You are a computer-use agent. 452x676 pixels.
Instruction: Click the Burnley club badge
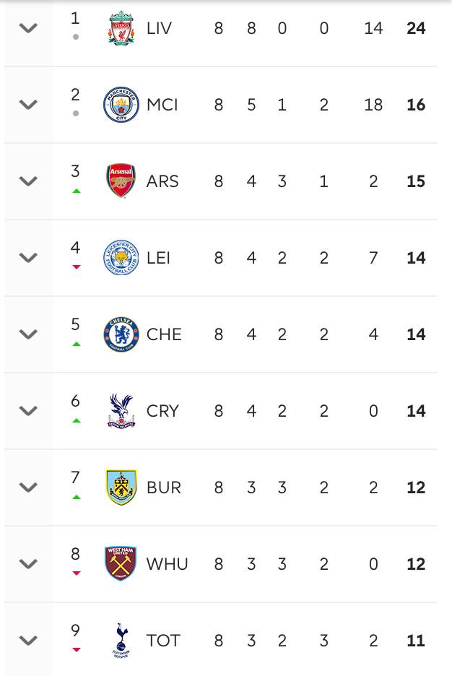(121, 487)
